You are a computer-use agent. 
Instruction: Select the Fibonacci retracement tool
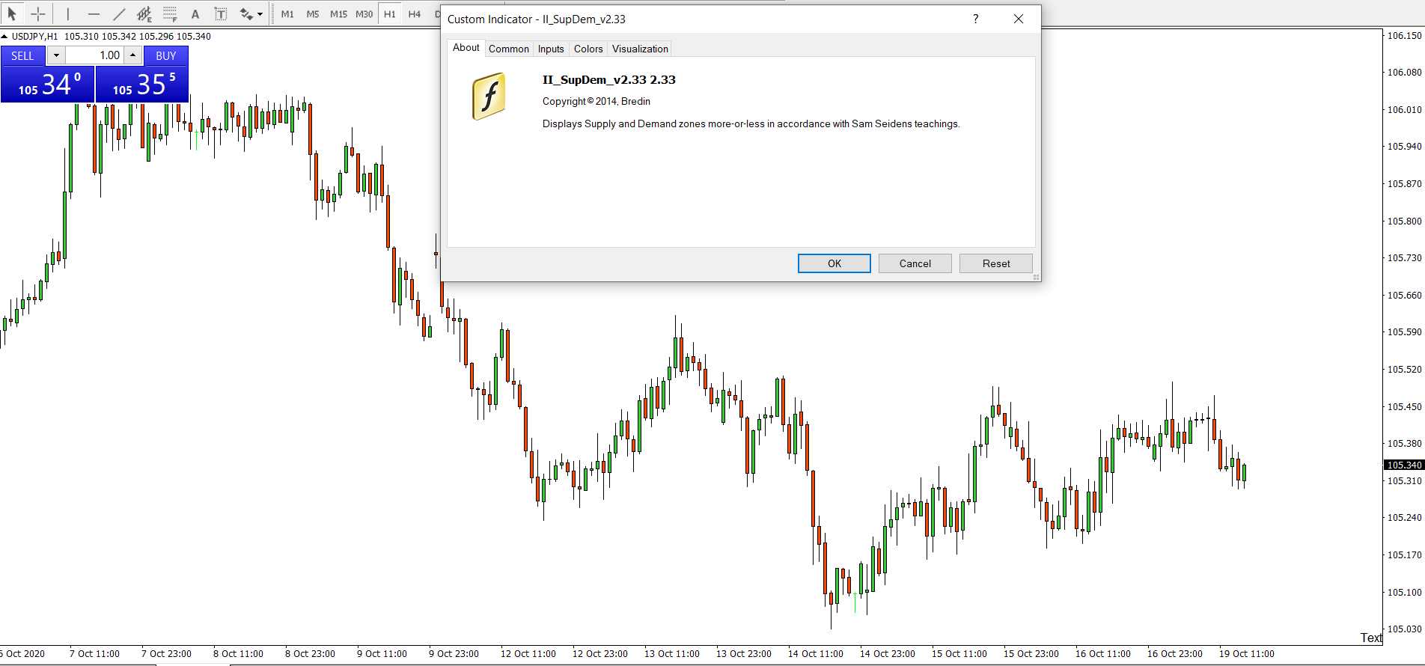click(170, 13)
